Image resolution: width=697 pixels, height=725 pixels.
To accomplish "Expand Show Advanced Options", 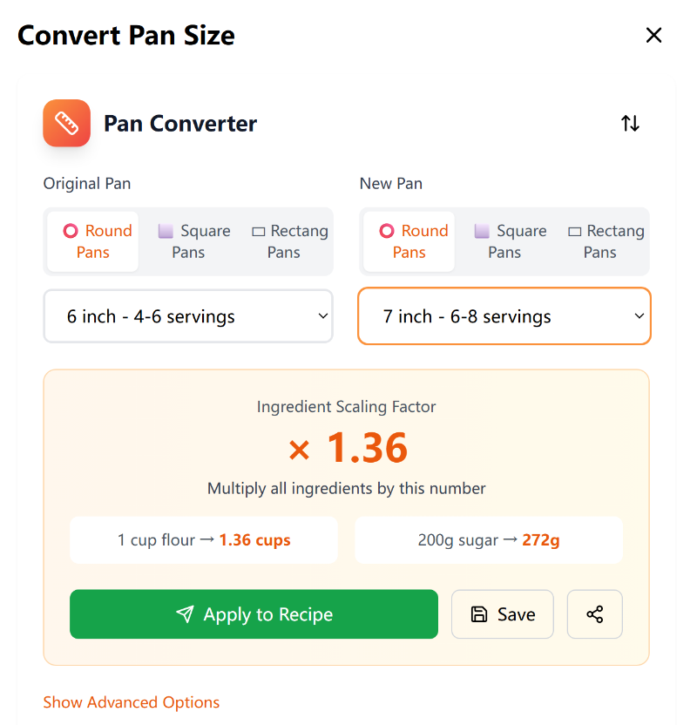I will tap(132, 702).
